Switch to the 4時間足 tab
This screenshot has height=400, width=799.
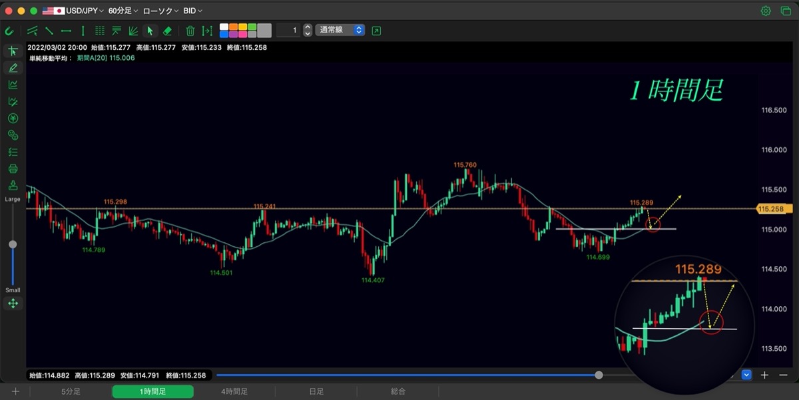pyautogui.click(x=234, y=391)
